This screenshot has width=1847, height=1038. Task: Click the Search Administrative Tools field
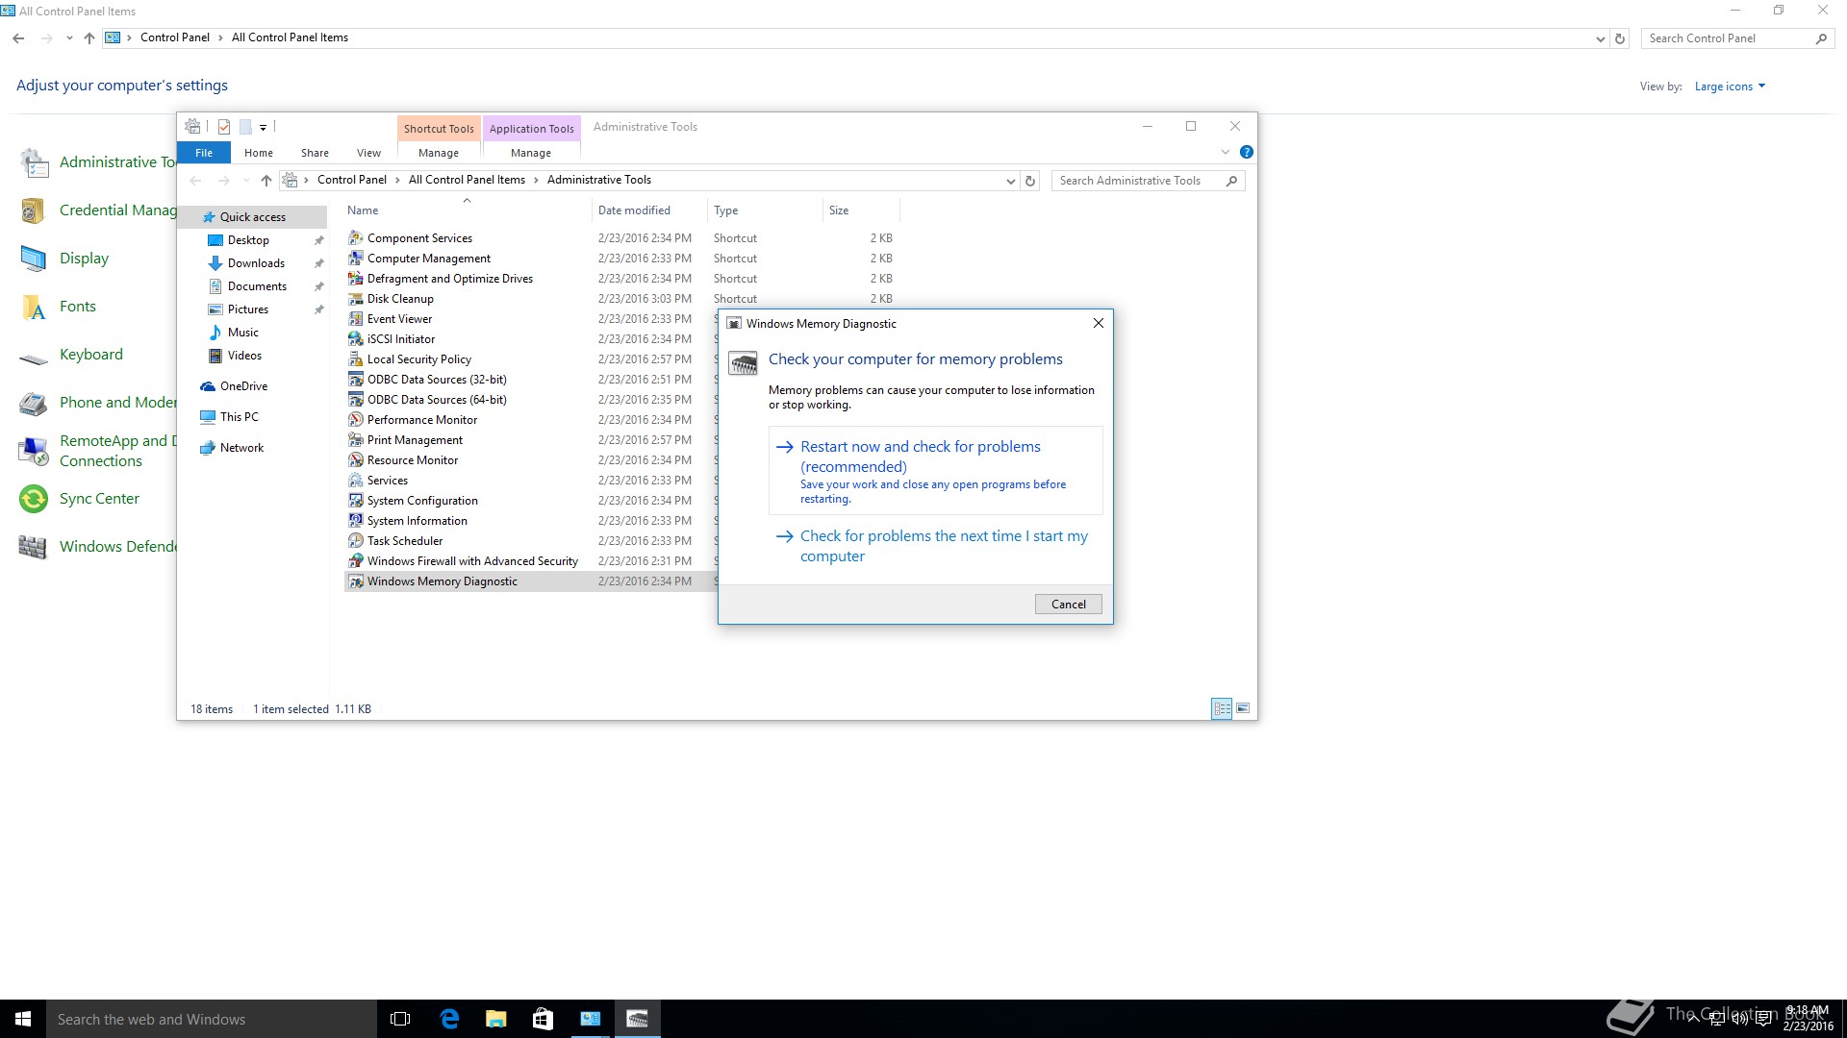click(x=1148, y=181)
